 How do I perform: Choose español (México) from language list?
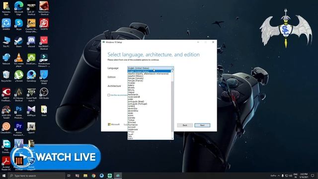(x=136, y=76)
